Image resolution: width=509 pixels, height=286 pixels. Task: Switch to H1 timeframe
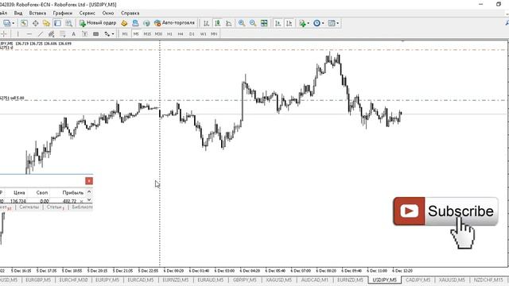pos(169,33)
